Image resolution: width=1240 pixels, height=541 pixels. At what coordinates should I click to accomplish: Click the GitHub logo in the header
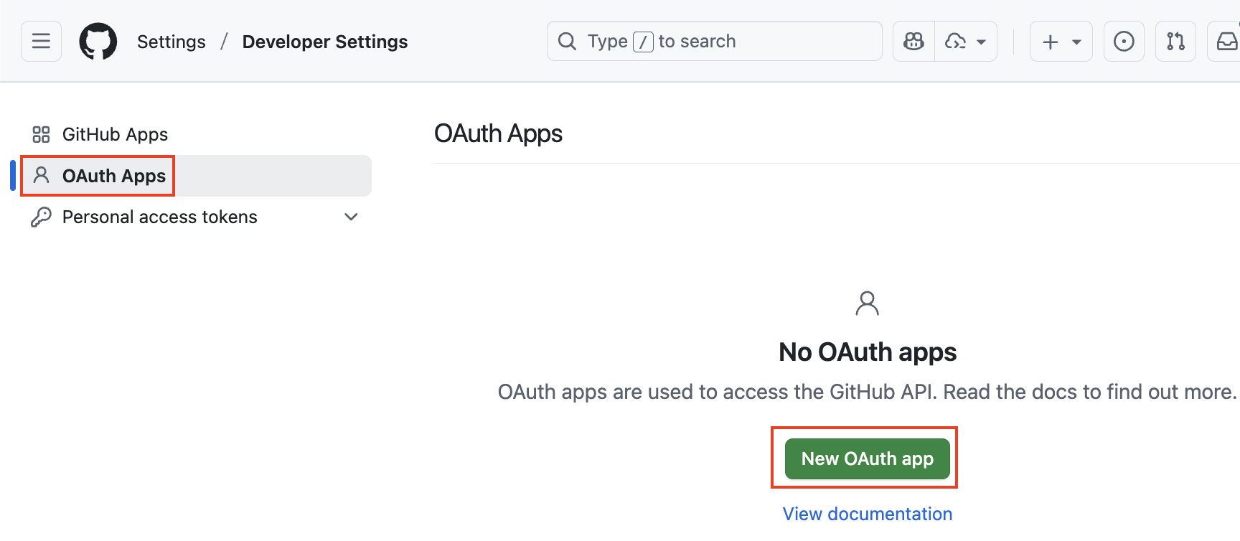click(x=98, y=41)
